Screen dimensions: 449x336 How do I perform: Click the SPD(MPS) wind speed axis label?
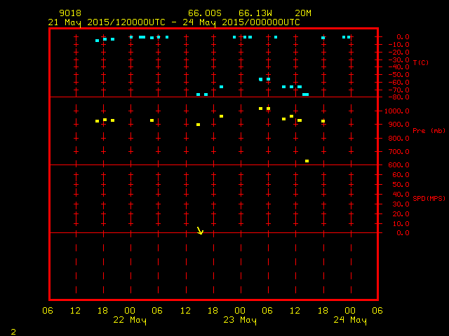click(429, 198)
